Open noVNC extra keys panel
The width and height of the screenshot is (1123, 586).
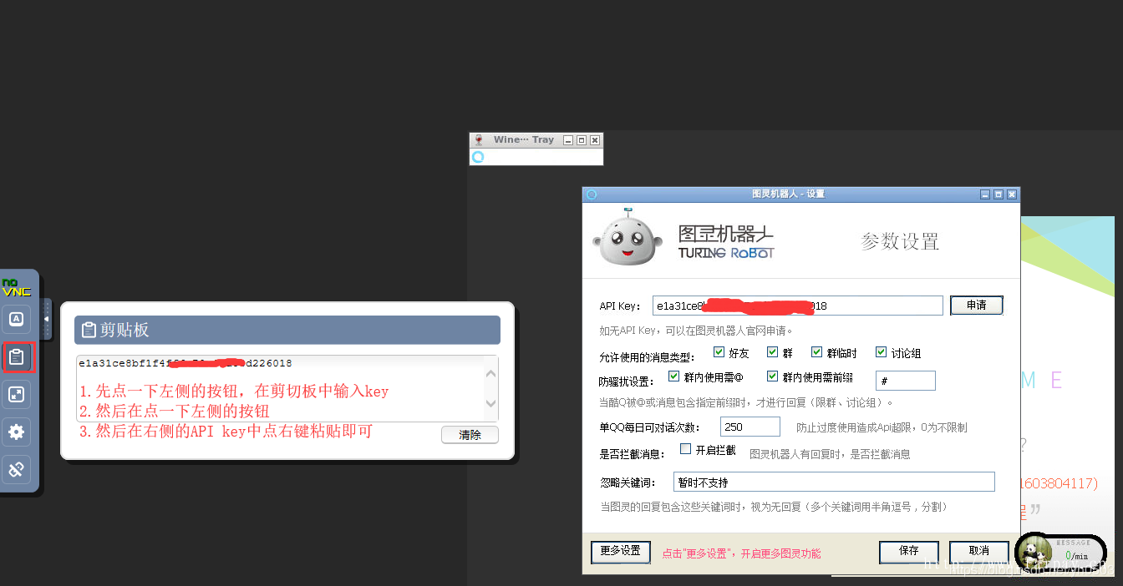(x=16, y=318)
